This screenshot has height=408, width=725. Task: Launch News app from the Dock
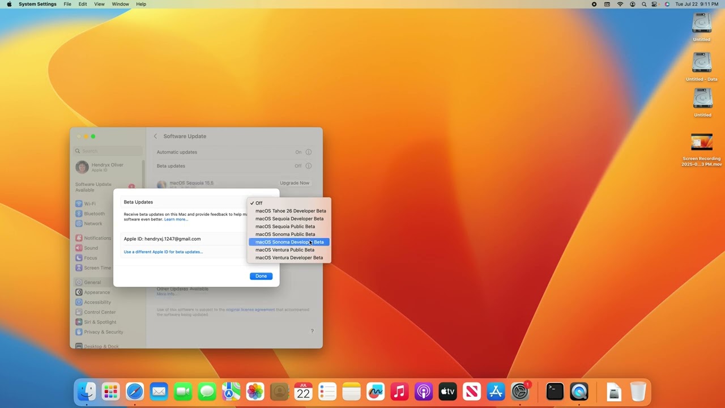pyautogui.click(x=472, y=391)
